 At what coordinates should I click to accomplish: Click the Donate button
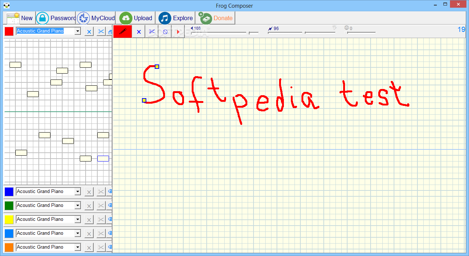(x=215, y=18)
